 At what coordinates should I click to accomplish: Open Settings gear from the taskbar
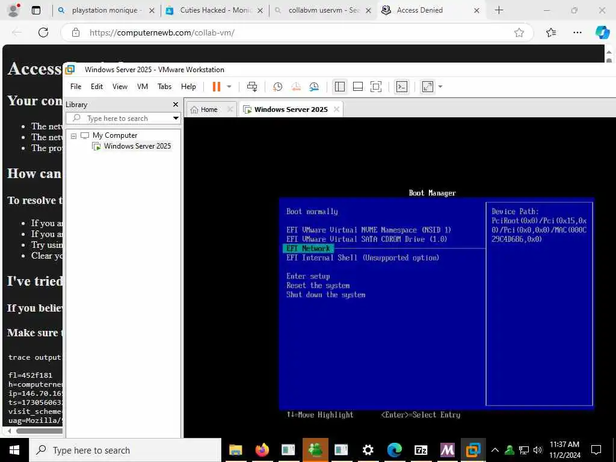point(368,450)
